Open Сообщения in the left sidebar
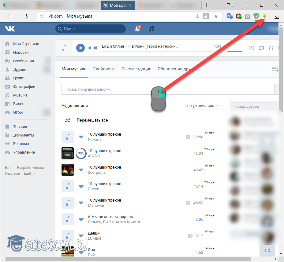The height and width of the screenshot is (262, 284). (23, 61)
